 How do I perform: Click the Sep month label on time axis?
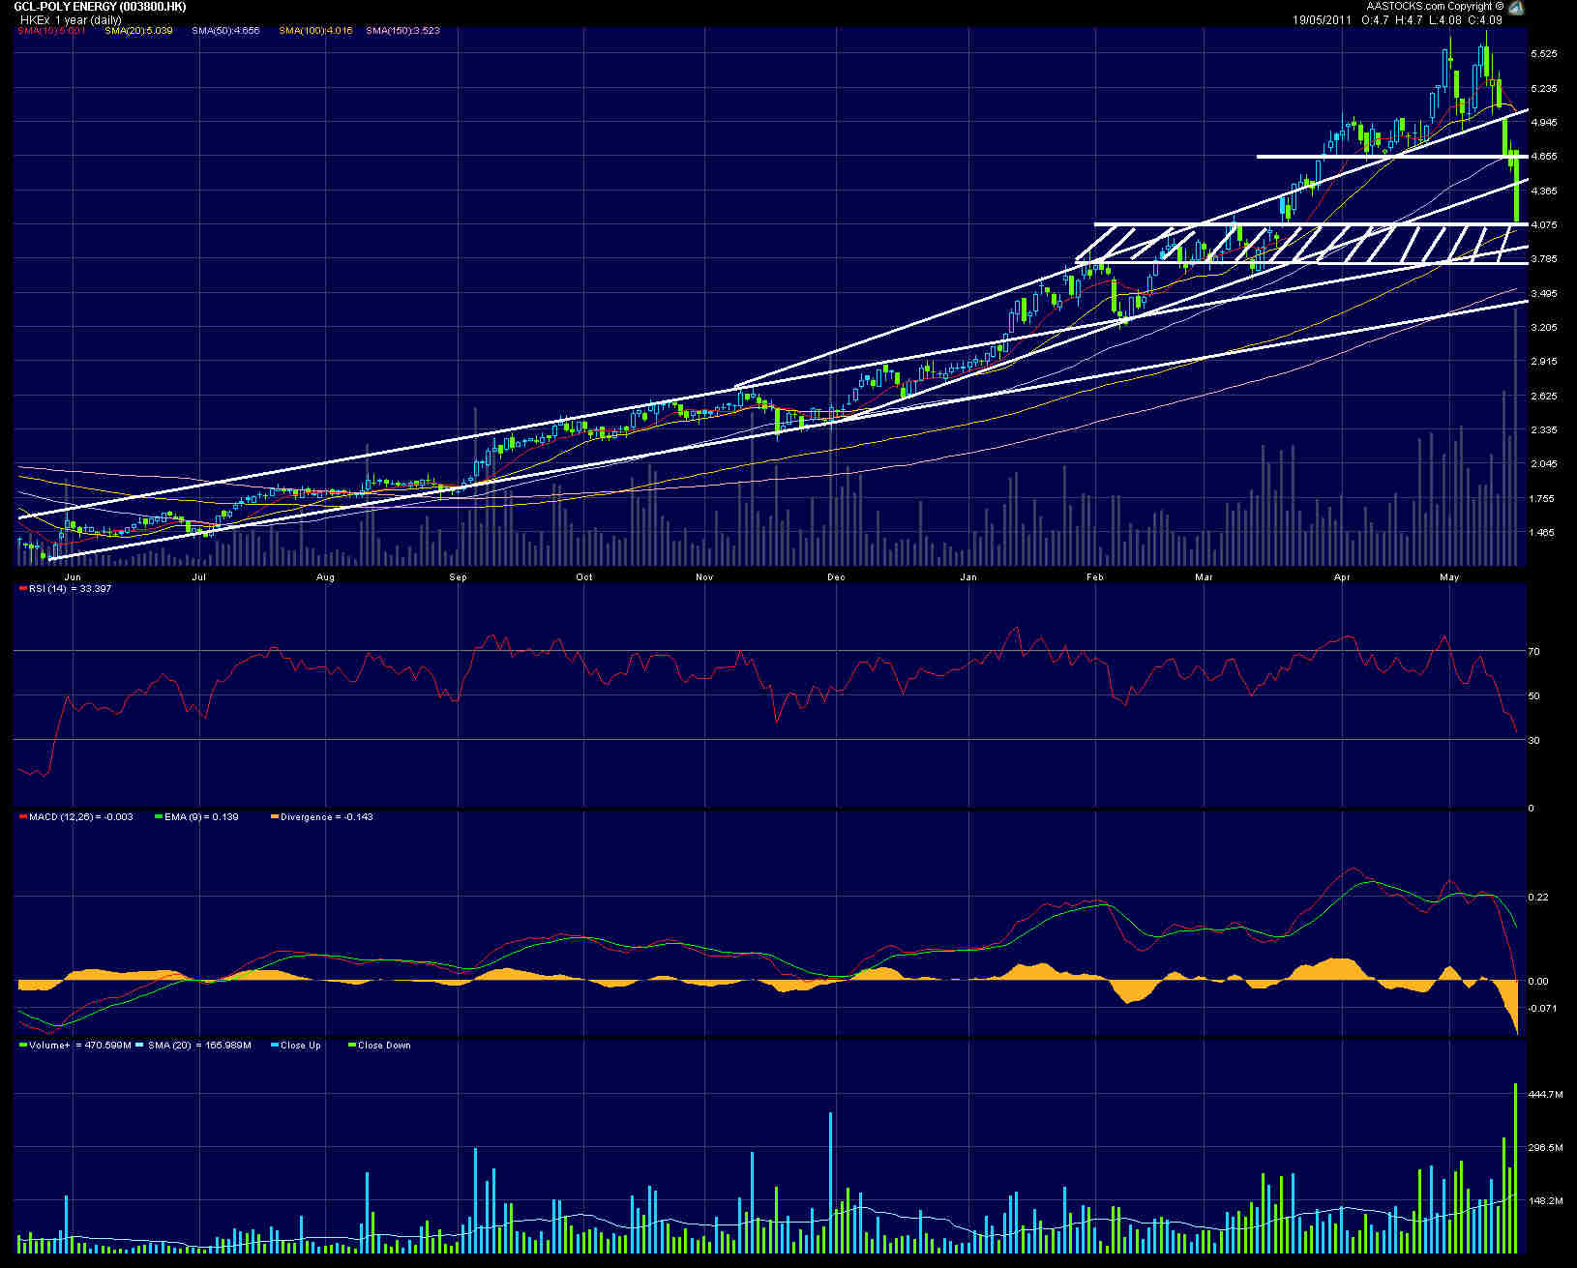[458, 577]
